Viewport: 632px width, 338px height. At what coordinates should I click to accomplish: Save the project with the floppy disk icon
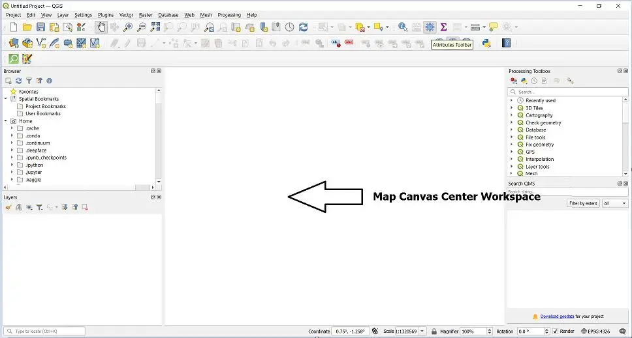coord(40,27)
